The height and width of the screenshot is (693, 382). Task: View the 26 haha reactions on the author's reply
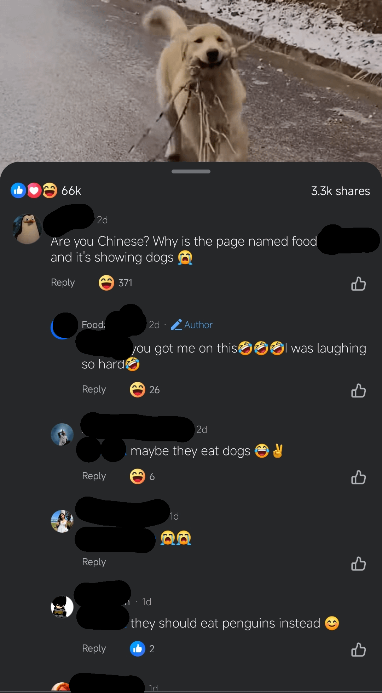click(x=145, y=390)
